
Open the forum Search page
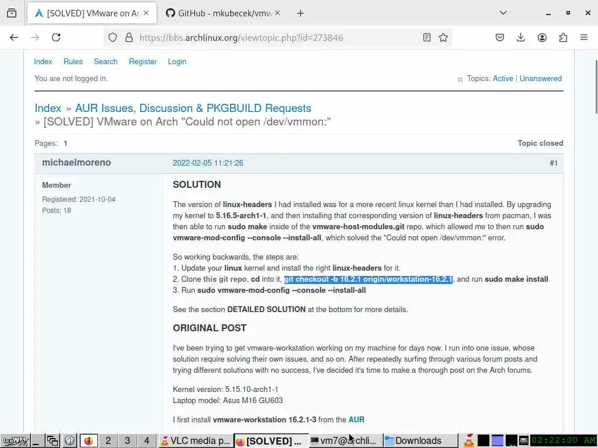click(x=106, y=62)
